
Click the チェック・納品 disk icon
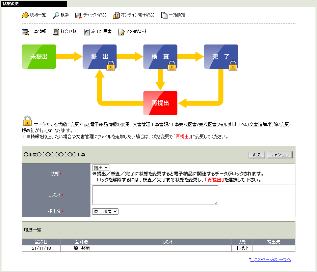[x=78, y=16]
